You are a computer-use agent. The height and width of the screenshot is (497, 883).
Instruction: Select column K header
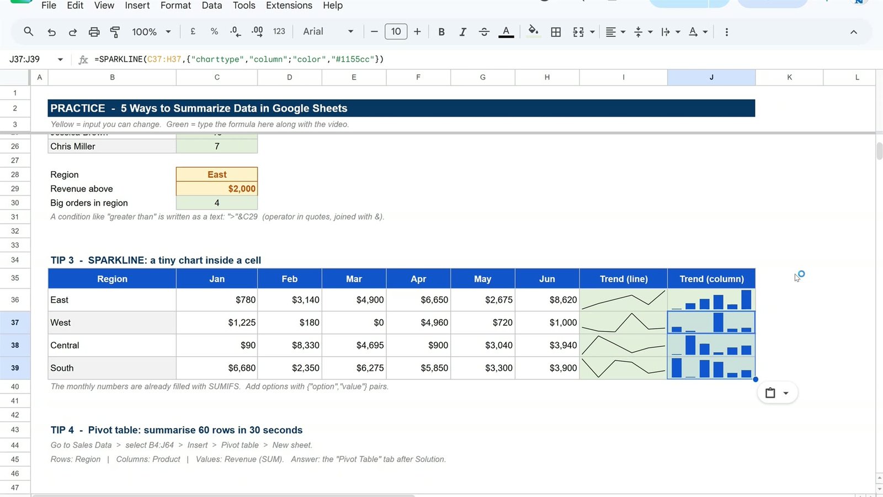(789, 77)
